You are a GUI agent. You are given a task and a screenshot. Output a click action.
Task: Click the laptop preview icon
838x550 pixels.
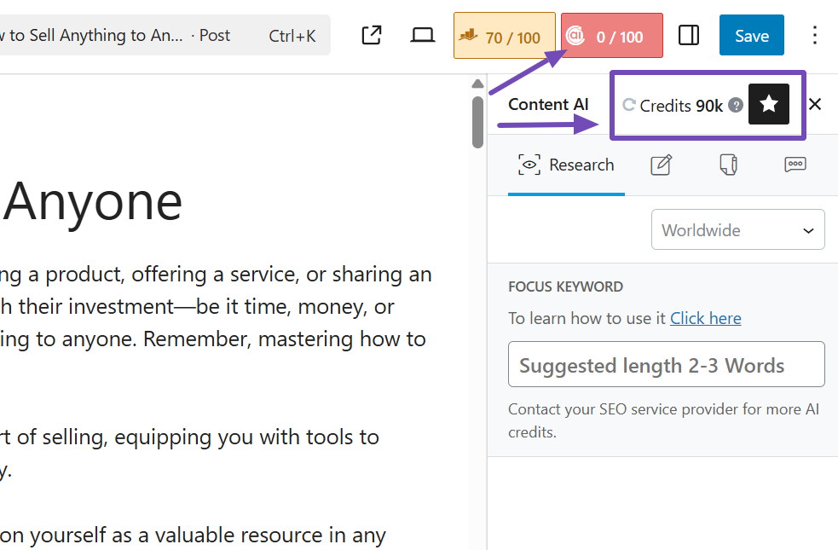[422, 35]
